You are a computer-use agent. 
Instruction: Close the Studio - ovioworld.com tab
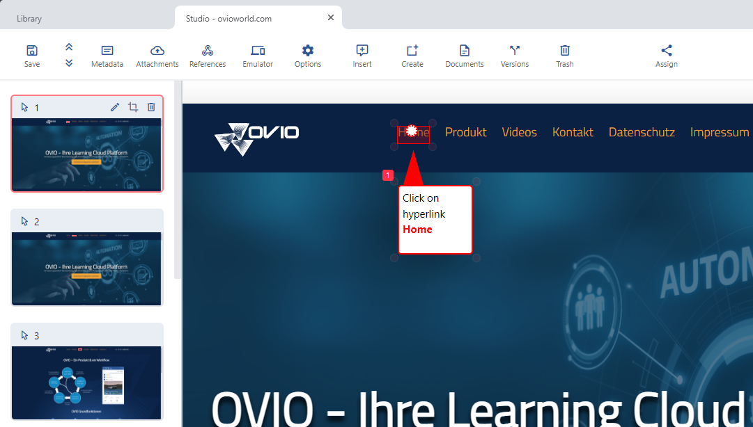click(x=331, y=17)
